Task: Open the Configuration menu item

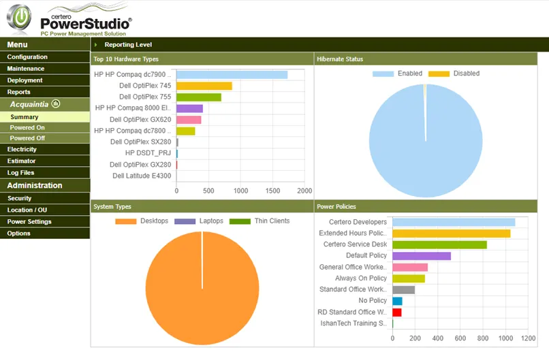Action: coord(27,57)
